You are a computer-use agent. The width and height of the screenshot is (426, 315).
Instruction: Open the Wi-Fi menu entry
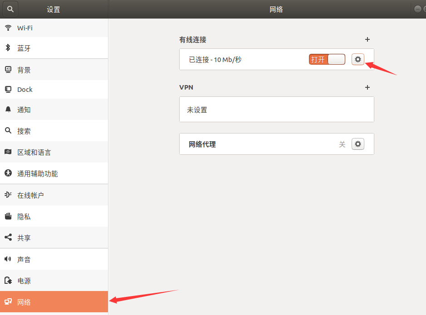54,28
